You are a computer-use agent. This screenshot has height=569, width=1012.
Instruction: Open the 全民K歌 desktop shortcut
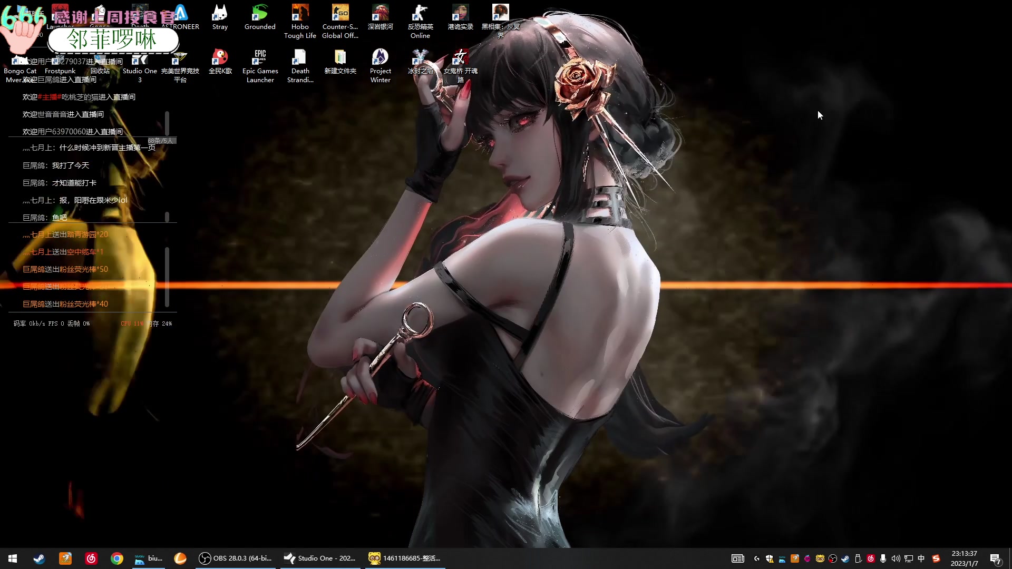click(220, 62)
